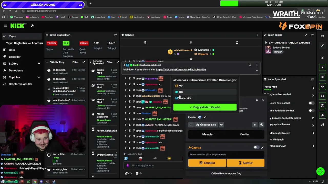The image size is (328, 184).
Task: Click the eye icon next to Önceliğe Ekle
Action: click(x=221, y=125)
